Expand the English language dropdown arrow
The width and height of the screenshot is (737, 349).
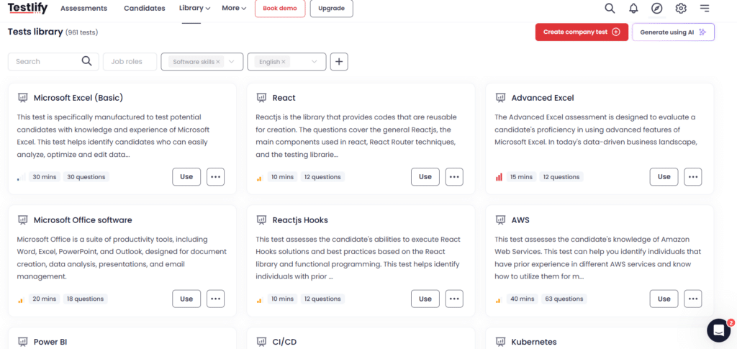pos(315,62)
